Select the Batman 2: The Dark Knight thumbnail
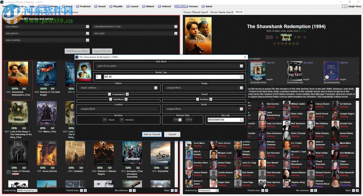 pyautogui.click(x=47, y=74)
